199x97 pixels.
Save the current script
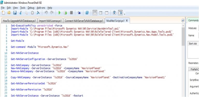(15, 13)
